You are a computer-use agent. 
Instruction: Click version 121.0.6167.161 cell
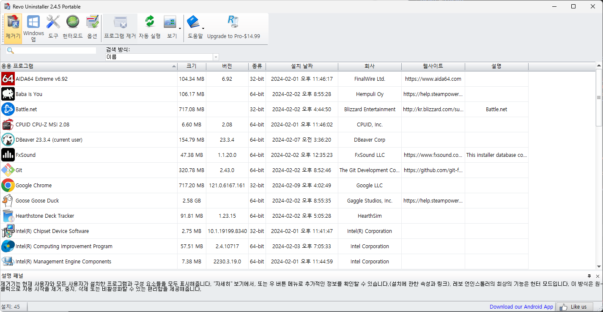(227, 186)
